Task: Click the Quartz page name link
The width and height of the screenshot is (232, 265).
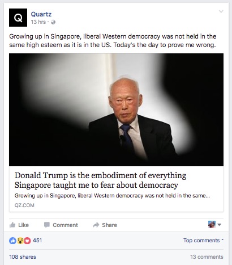Action: tap(41, 14)
